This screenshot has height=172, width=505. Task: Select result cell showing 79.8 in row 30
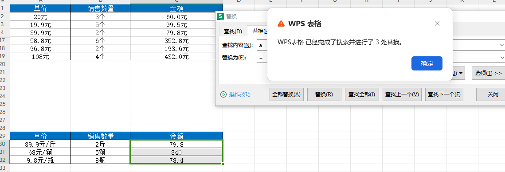[x=176, y=144]
